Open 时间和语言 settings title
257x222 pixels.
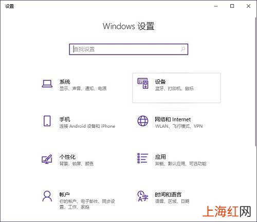[168, 195]
